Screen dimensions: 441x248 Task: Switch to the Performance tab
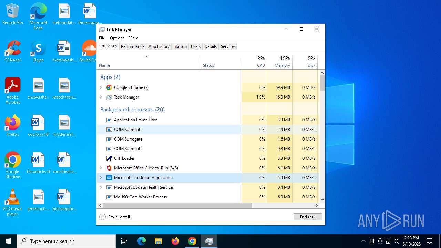pos(133,46)
